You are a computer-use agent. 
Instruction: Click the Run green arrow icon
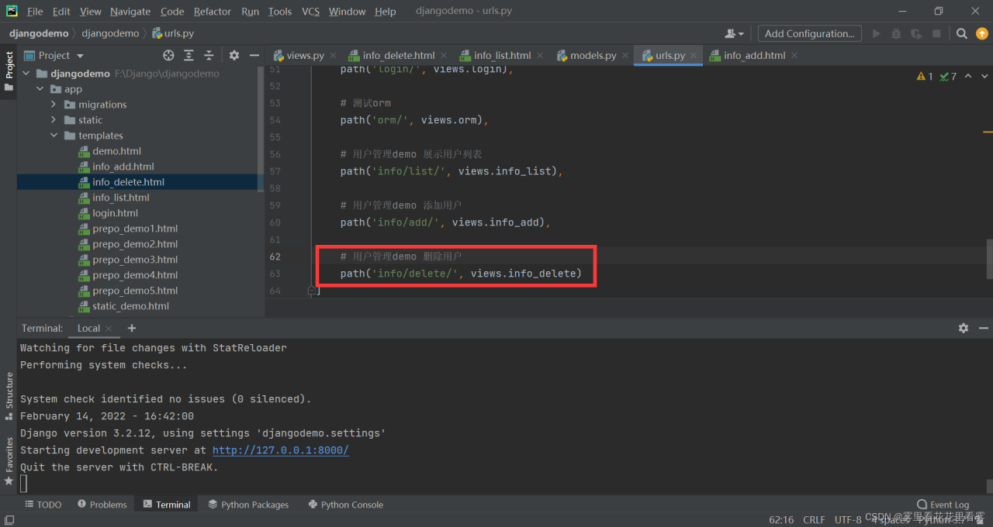[877, 33]
